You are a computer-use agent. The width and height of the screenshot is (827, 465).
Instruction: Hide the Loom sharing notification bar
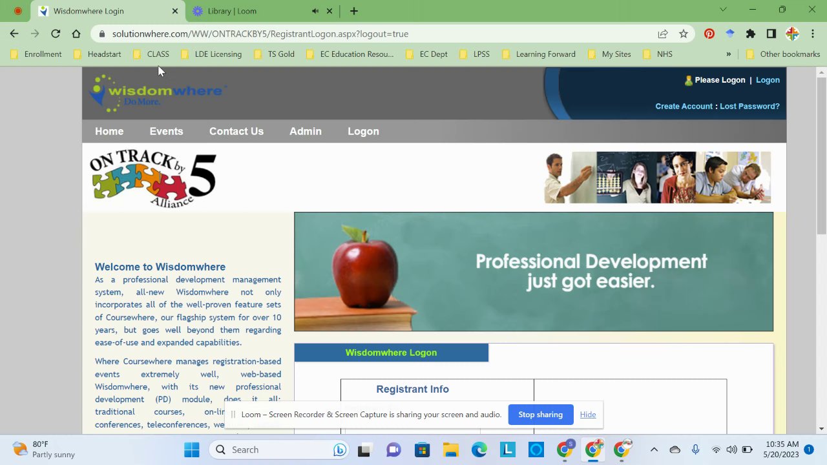(588, 415)
